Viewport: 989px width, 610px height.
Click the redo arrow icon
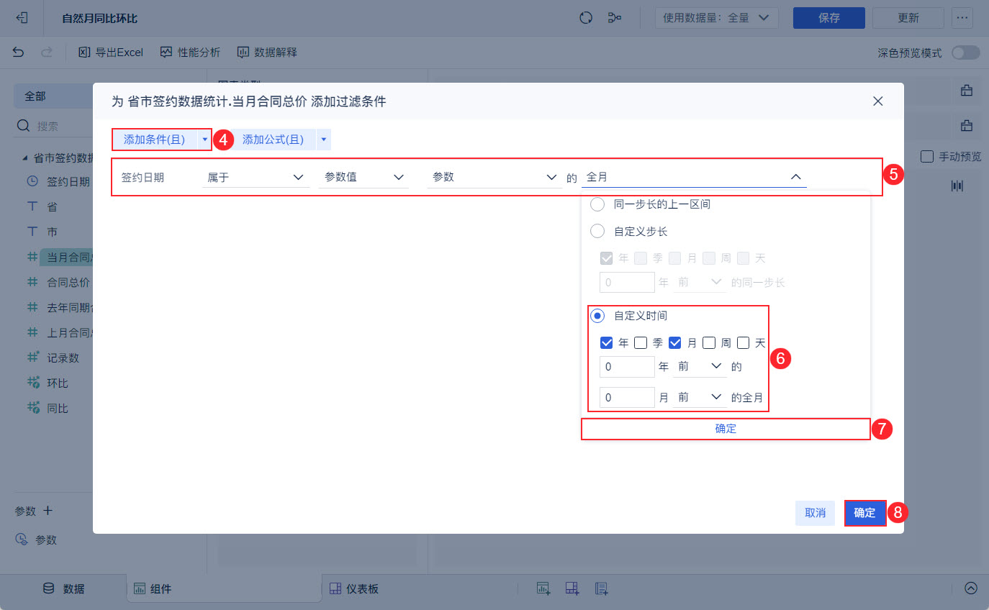[47, 53]
